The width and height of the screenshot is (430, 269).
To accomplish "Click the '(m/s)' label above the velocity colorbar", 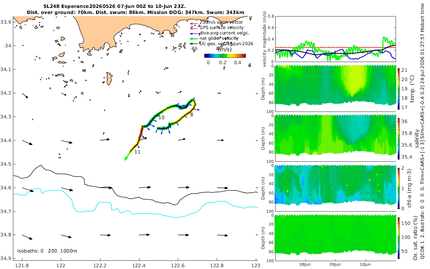I will pyautogui.click(x=225, y=49).
